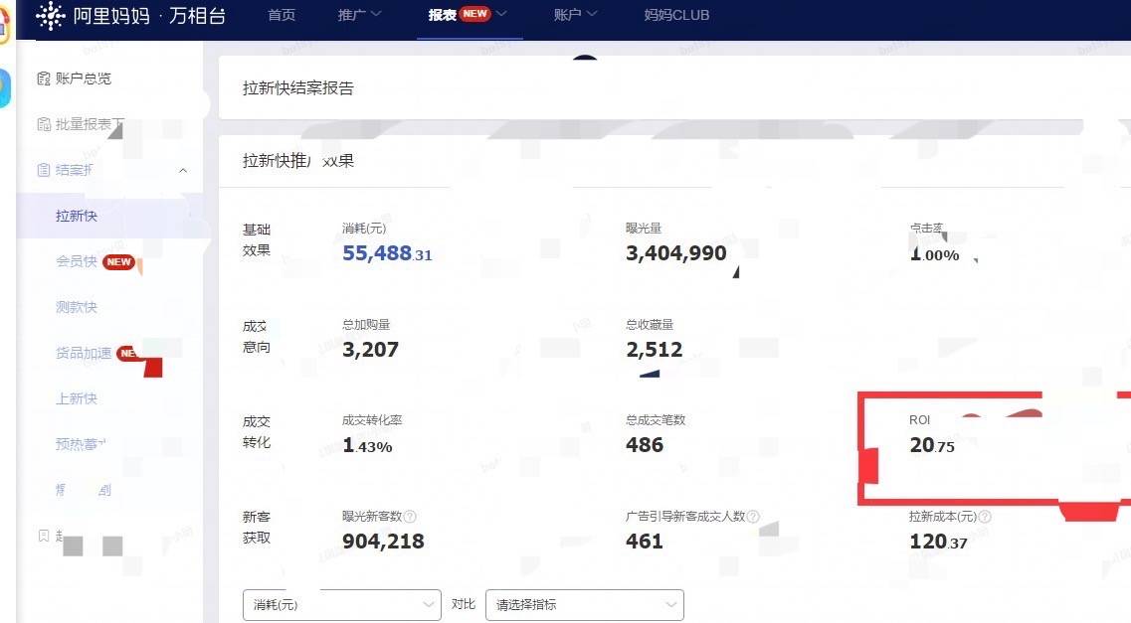Click the 结案报告 section icon
Image resolution: width=1131 pixels, height=623 pixels.
pos(43,170)
